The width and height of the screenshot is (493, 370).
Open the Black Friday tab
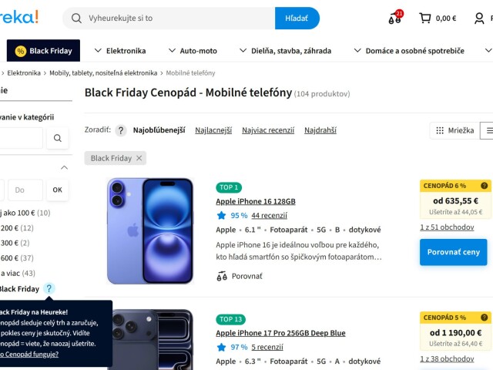pyautogui.click(x=43, y=51)
